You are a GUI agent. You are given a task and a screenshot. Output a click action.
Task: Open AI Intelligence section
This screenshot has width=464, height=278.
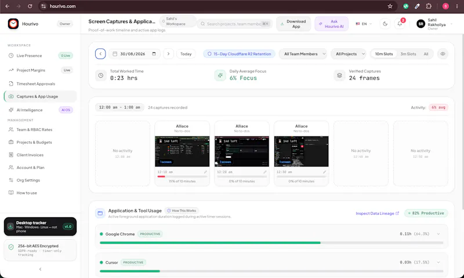(x=40, y=110)
